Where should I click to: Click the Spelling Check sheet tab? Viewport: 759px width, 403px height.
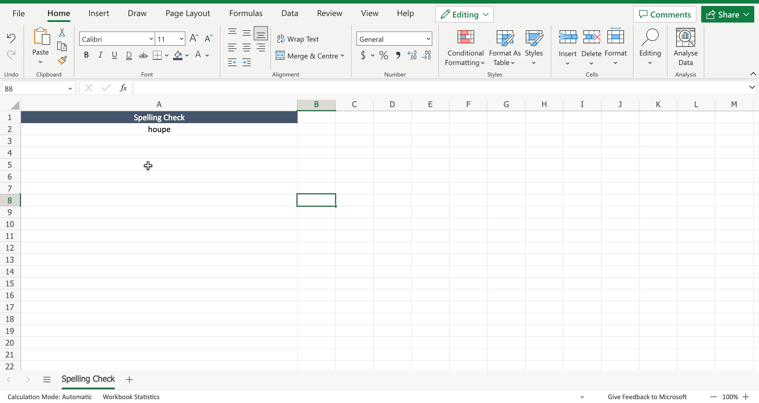pos(88,380)
